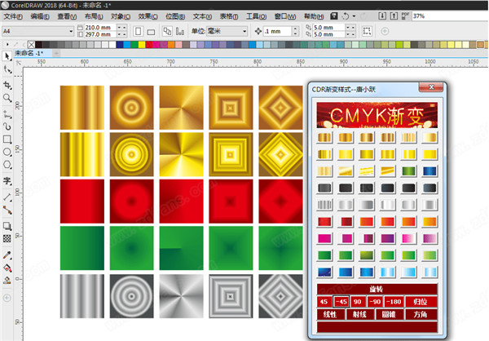Click the 线性 linear gradient button
This screenshot has height=341, width=489.
click(x=330, y=314)
